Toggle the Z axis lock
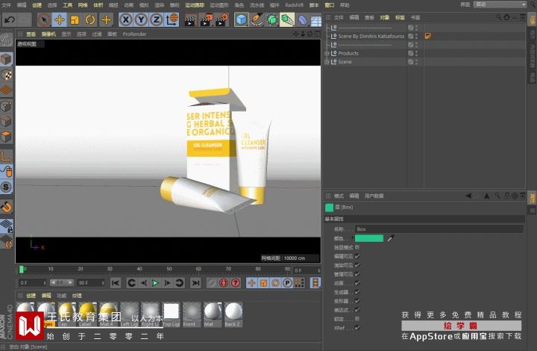The image size is (537, 351). 157,20
